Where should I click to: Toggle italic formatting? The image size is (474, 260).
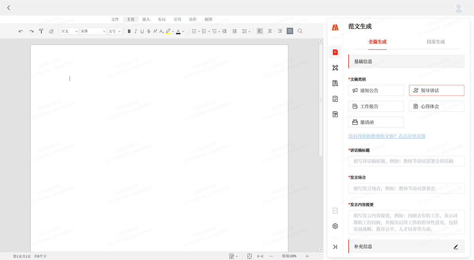click(x=135, y=31)
